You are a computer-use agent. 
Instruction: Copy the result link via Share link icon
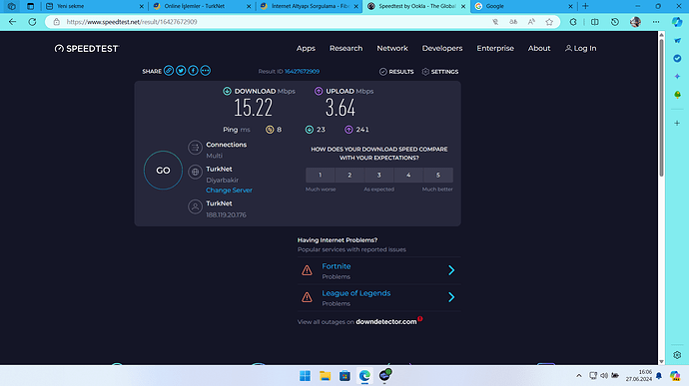(169, 71)
